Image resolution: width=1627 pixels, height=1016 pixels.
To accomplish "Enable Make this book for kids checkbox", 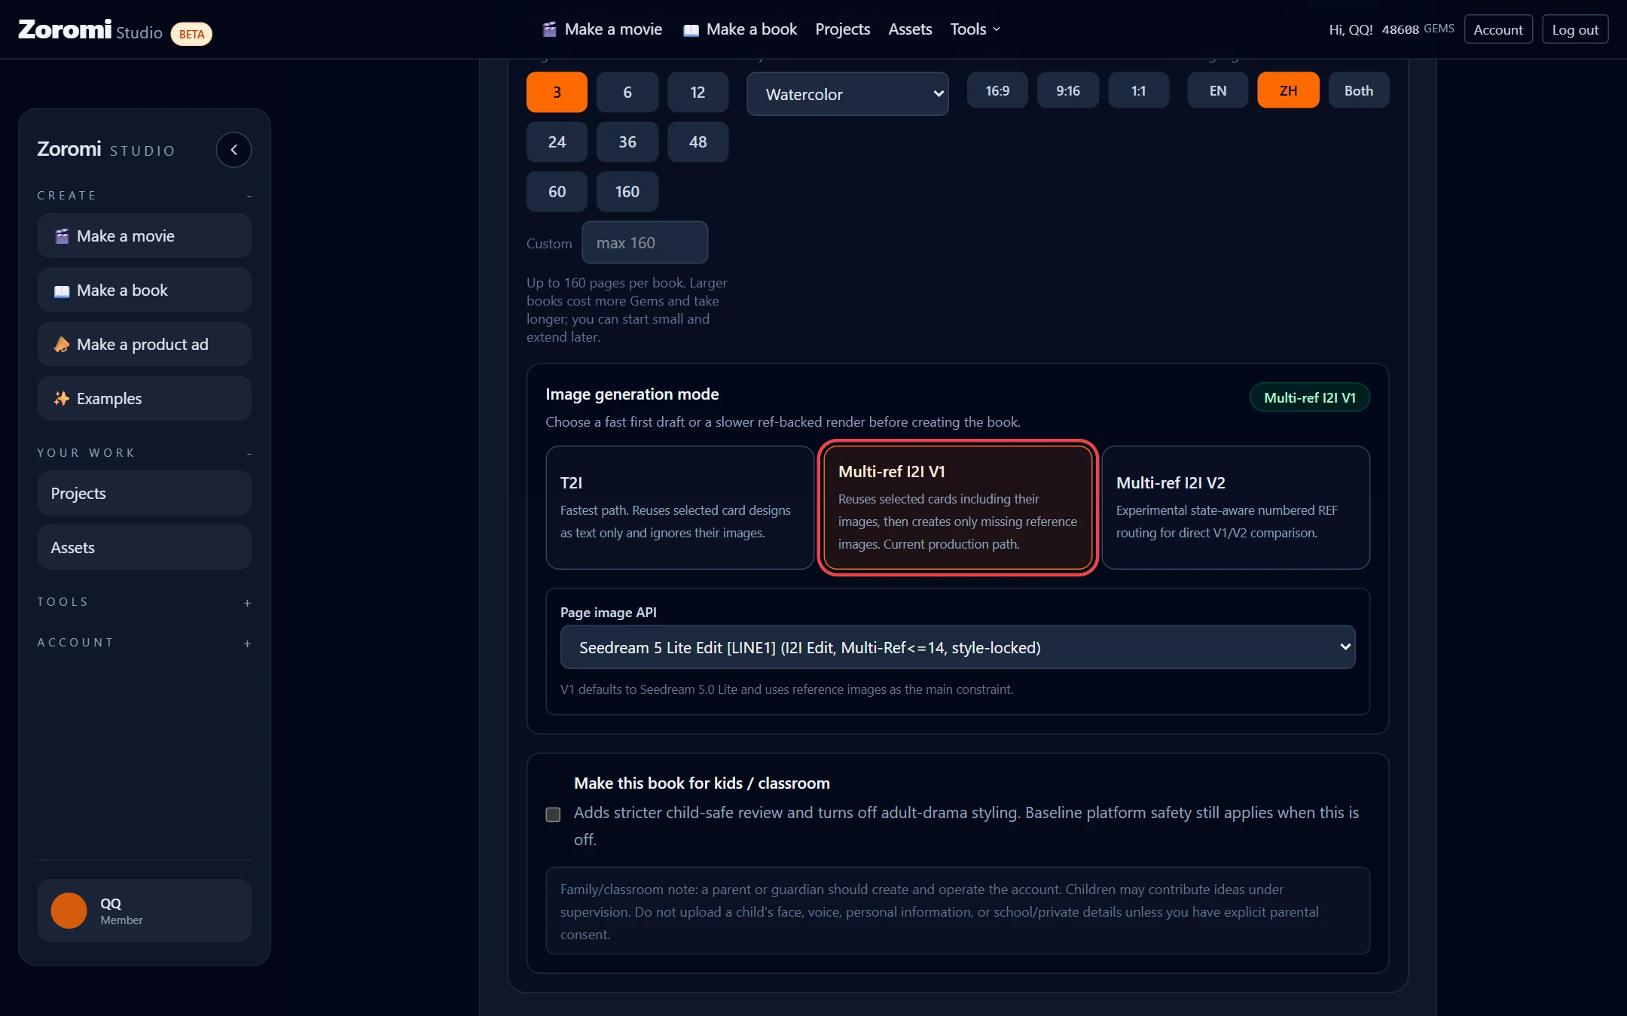I will [553, 814].
